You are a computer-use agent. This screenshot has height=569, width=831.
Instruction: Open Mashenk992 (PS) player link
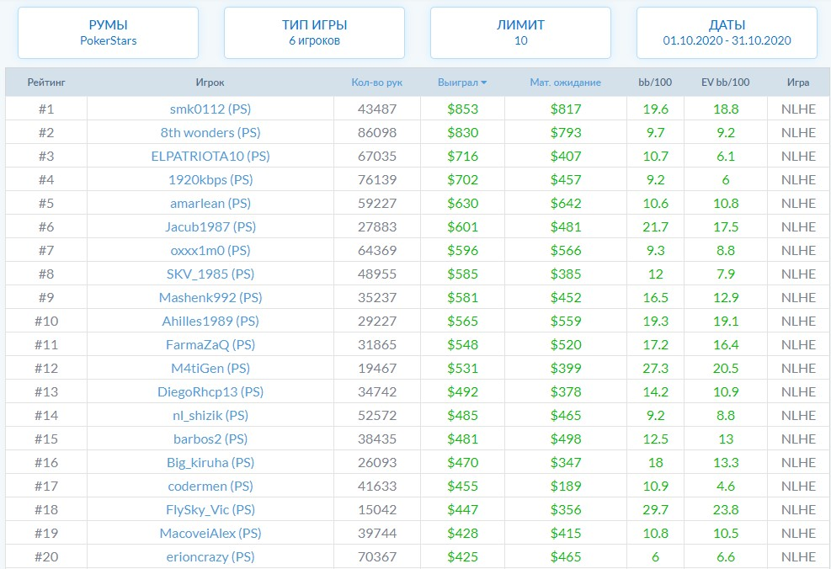[210, 298]
